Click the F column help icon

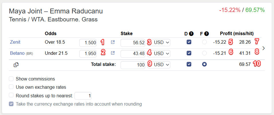coord(206,34)
